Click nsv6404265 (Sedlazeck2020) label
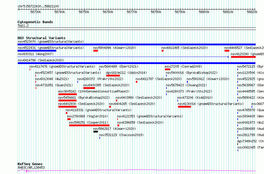This screenshot has width=264, height=174. tap(132, 104)
